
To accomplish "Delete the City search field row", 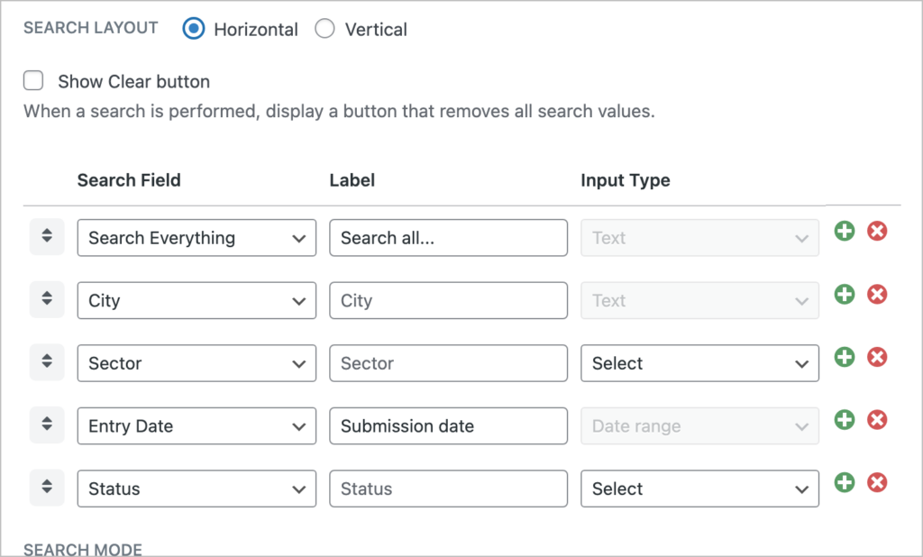I will pyautogui.click(x=877, y=295).
